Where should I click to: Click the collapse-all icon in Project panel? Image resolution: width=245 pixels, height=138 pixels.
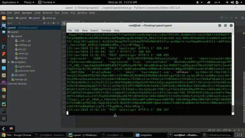point(48,23)
